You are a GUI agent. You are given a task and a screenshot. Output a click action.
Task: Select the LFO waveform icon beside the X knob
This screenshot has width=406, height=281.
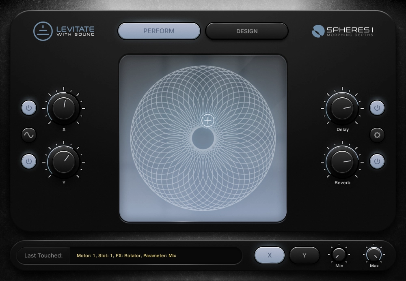pos(28,135)
